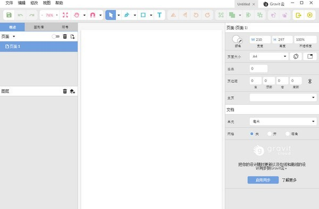Screen dimensions: 319x209
Task: Click the rotate page orientation icon
Action: (296, 56)
